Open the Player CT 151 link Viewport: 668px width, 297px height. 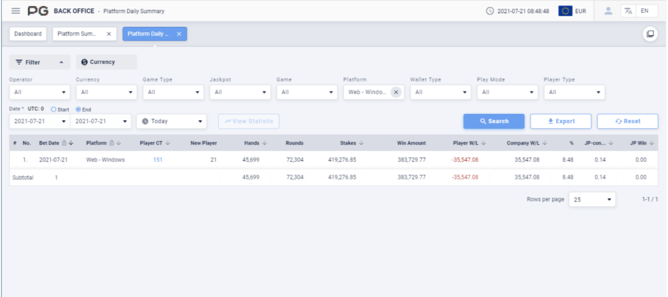(158, 160)
